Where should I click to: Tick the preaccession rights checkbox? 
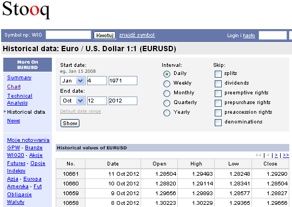click(218, 113)
